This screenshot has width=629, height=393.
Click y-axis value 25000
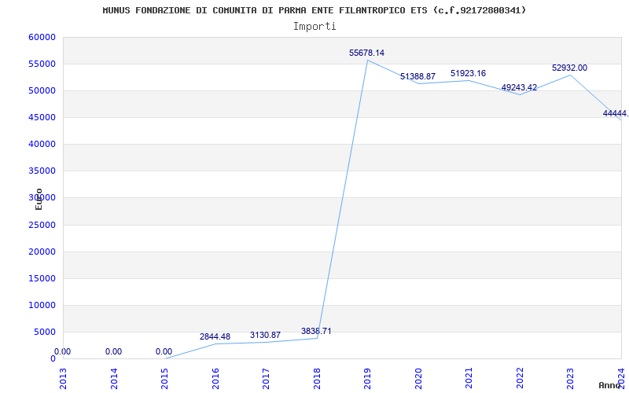click(42, 225)
